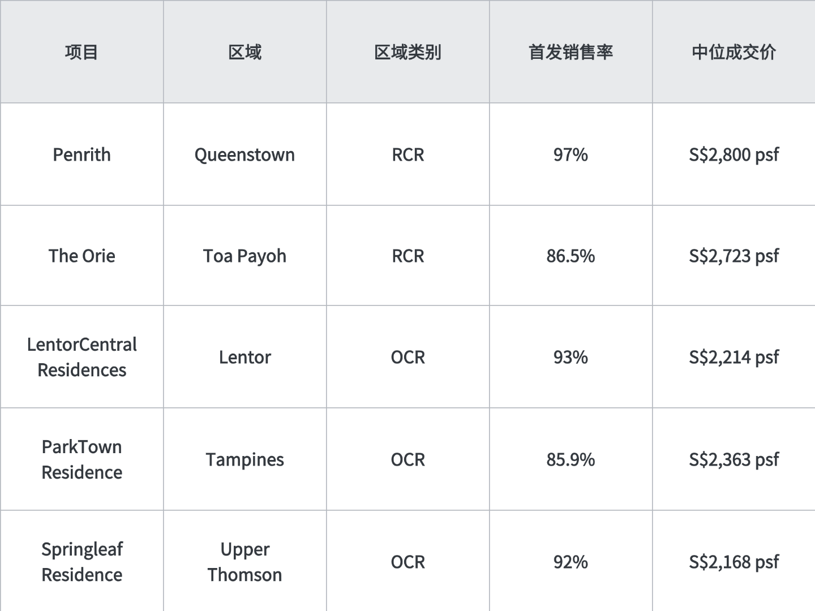Screen dimensions: 815x611
Task: Click the 首发销售率 column header
Action: click(x=570, y=52)
